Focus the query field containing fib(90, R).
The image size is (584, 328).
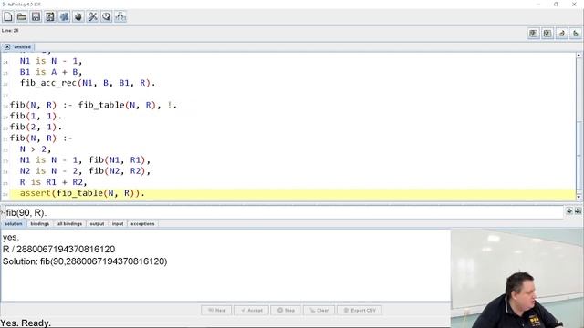click(x=284, y=212)
